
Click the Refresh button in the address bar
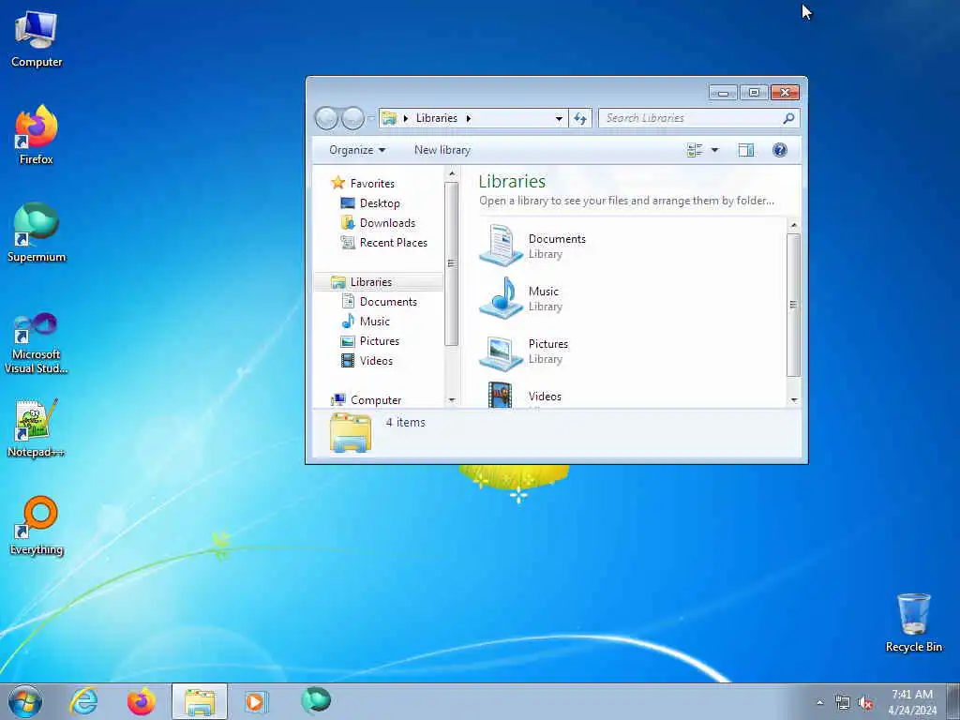point(579,118)
